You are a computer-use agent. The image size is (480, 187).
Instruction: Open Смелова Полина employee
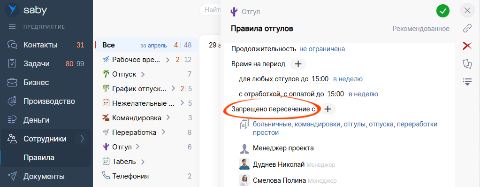tap(280, 180)
